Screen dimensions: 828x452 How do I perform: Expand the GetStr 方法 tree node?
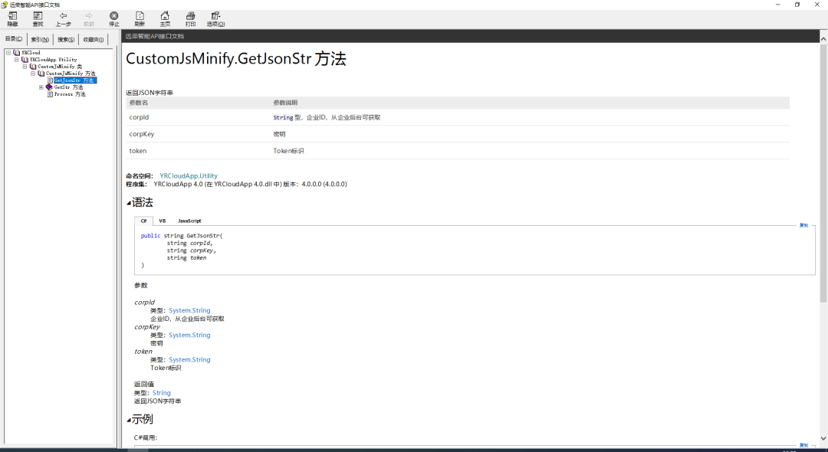41,87
